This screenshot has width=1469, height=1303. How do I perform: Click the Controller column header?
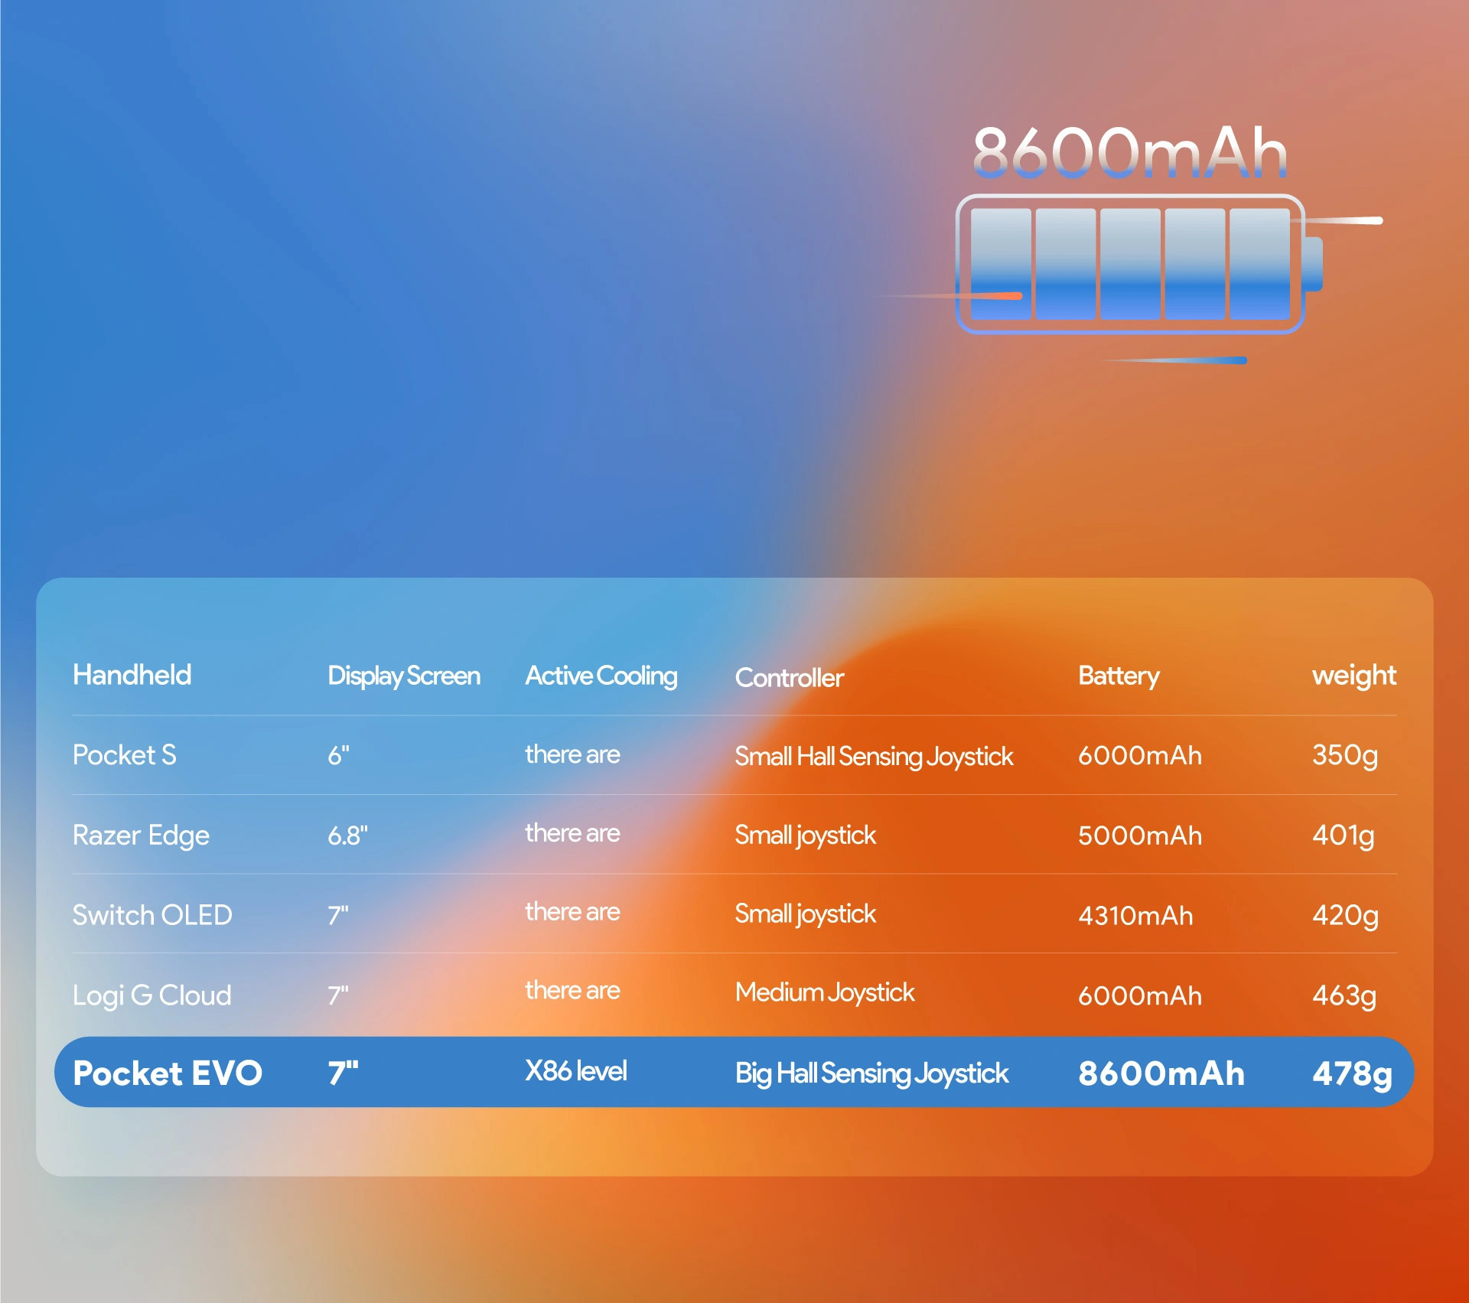click(789, 678)
